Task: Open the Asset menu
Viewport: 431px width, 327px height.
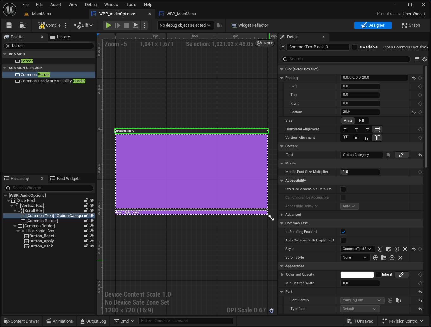Action: [x=56, y=5]
